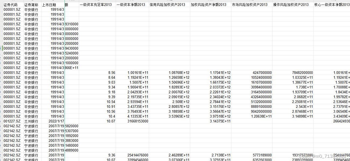Select credit risk value 3.53965E+12

pyautogui.click(x=169, y=116)
